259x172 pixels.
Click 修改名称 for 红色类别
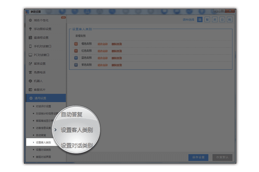(x=103, y=51)
